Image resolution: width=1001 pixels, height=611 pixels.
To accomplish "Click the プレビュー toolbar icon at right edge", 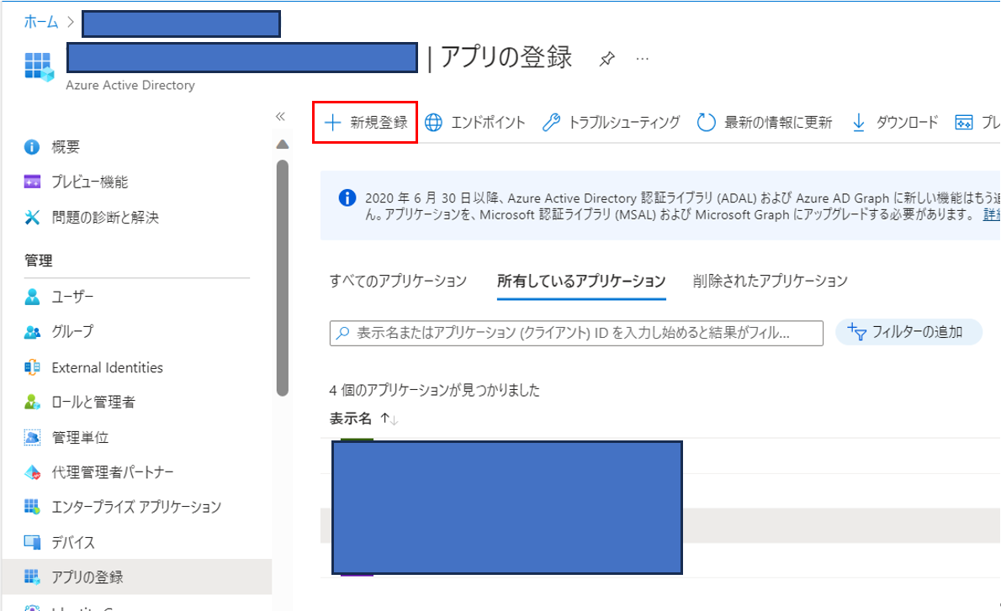I will pos(964,123).
